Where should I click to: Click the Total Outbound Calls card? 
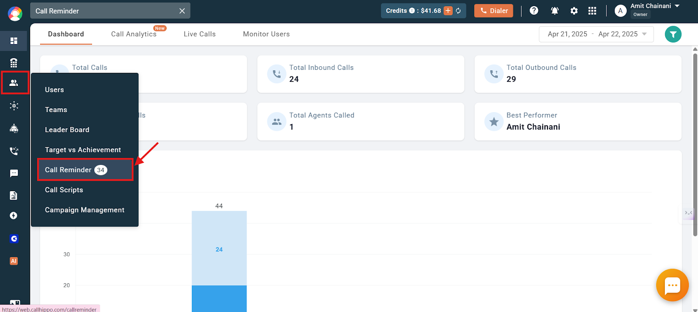click(578, 74)
